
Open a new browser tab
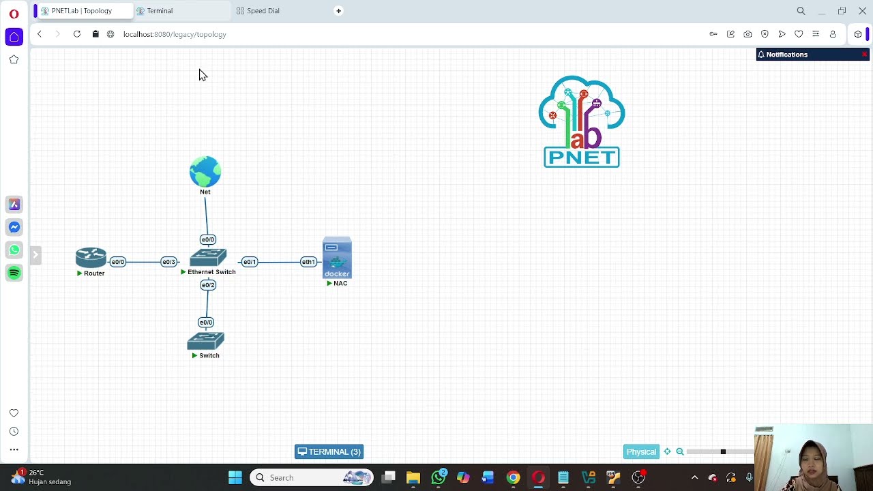click(x=338, y=11)
